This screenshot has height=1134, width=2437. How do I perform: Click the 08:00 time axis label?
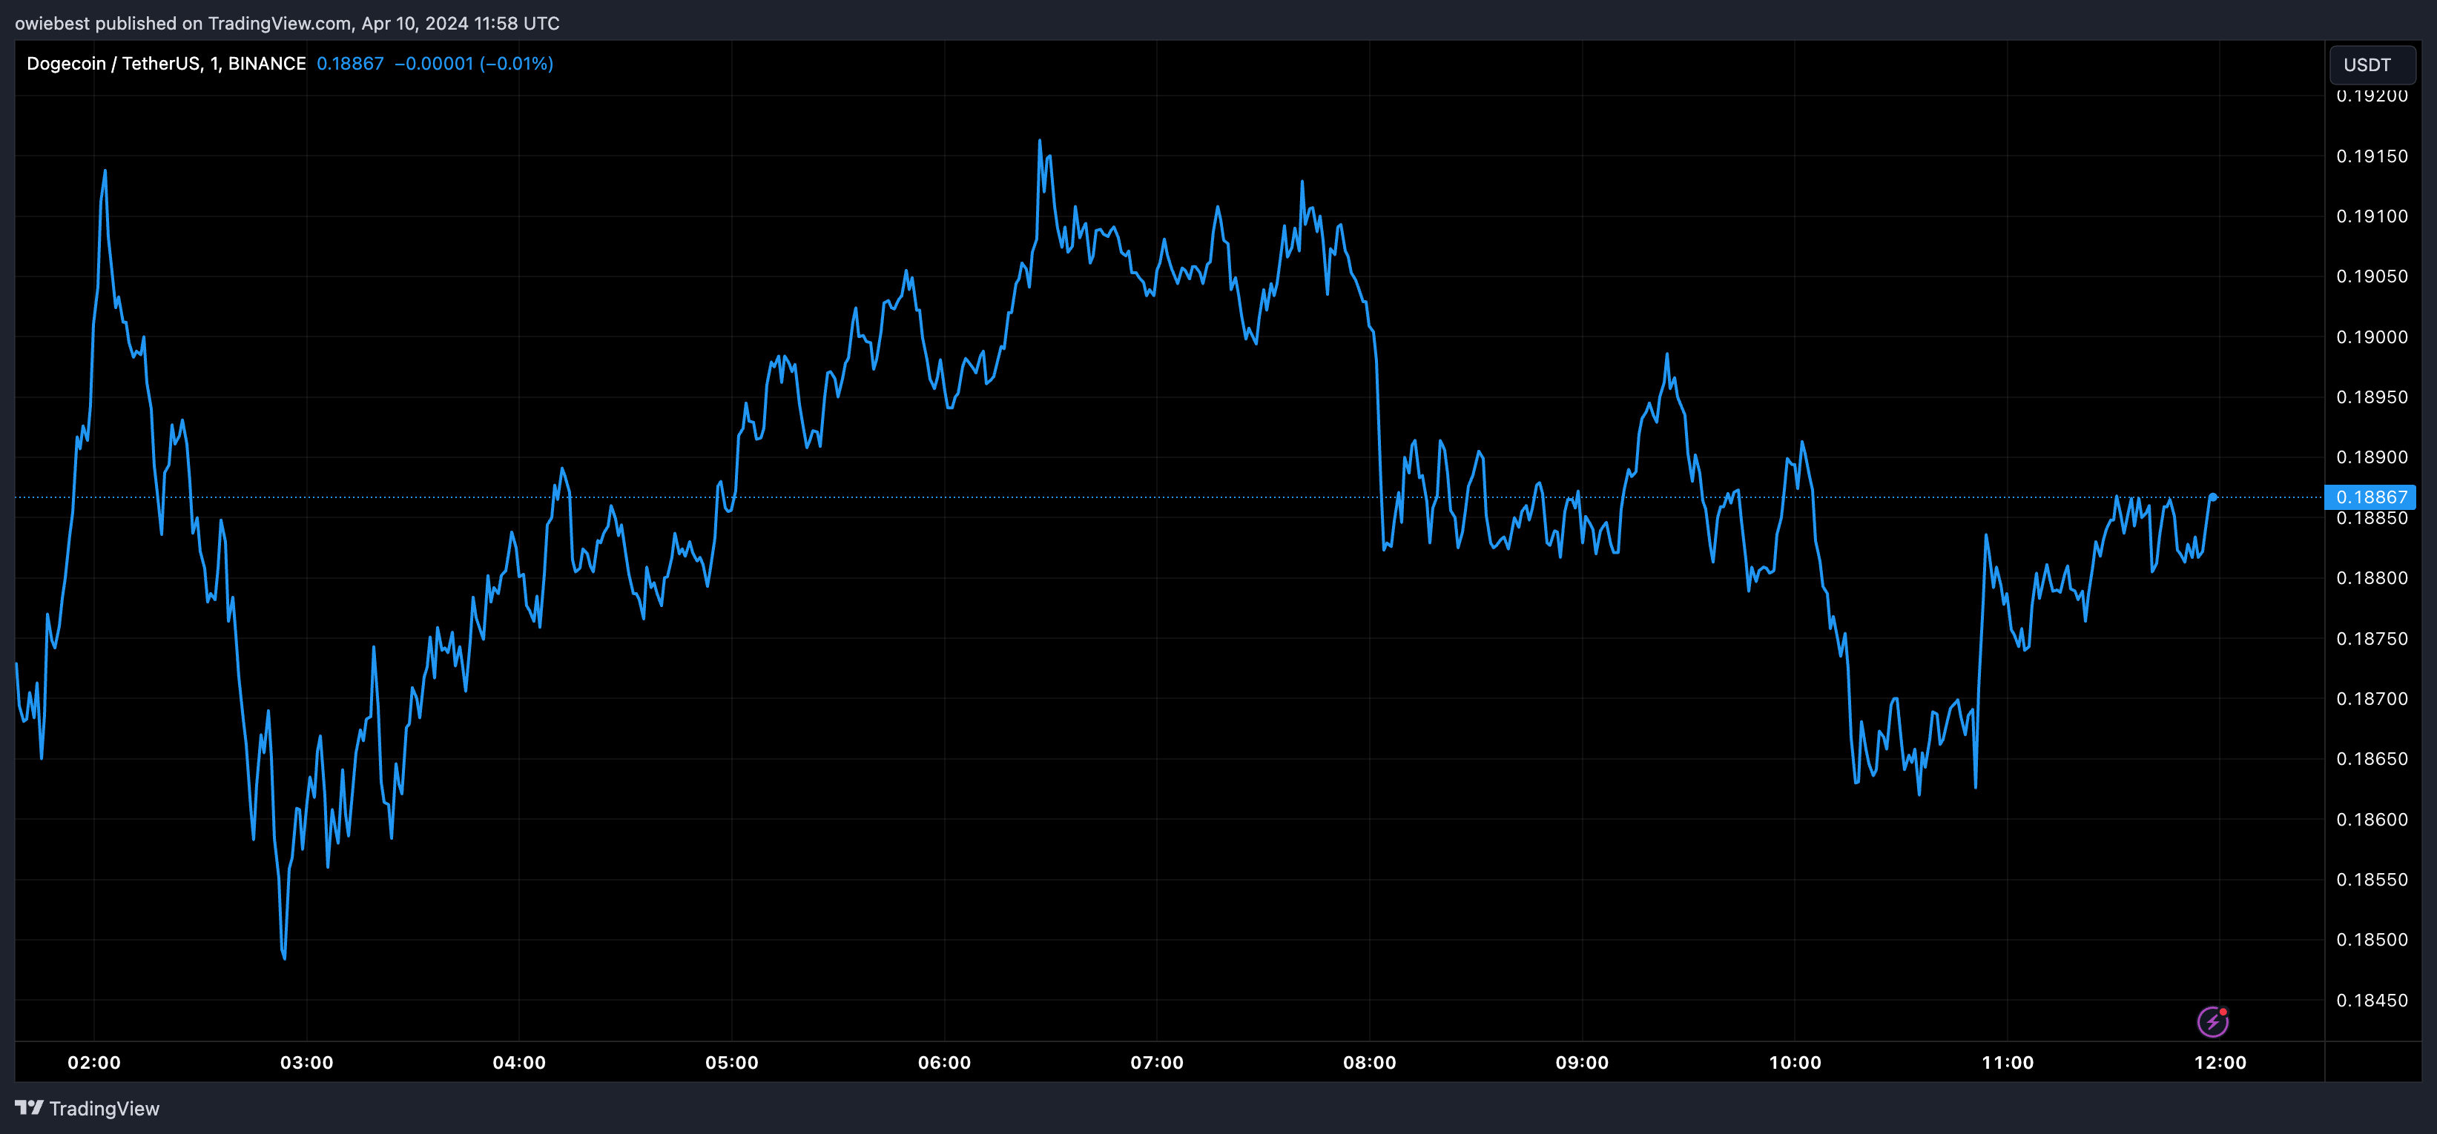coord(1369,1062)
